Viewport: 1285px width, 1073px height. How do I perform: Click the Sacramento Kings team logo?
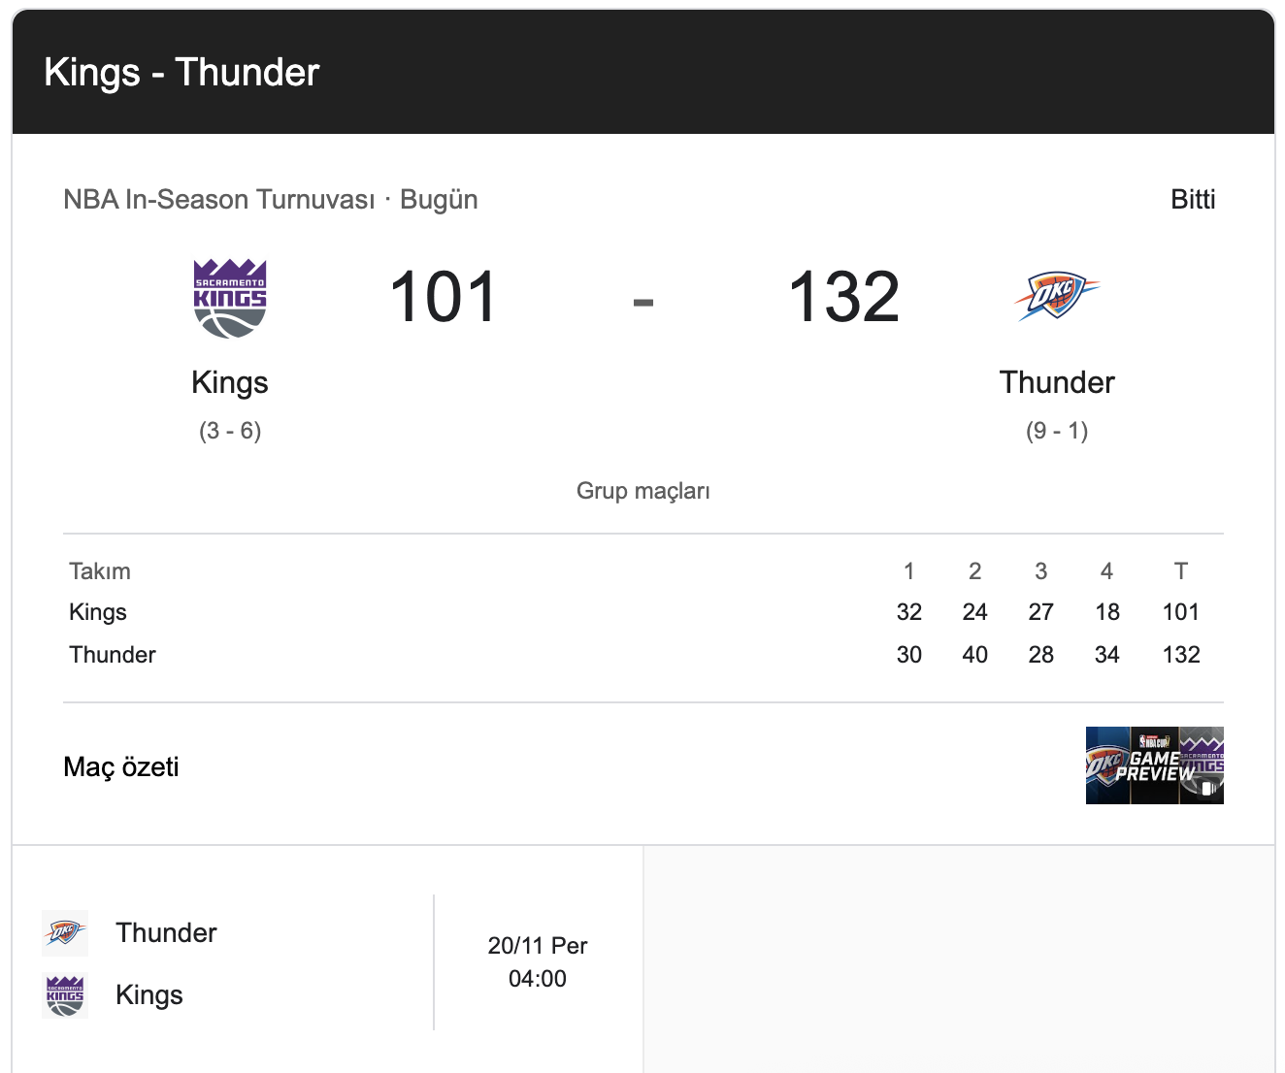(229, 296)
